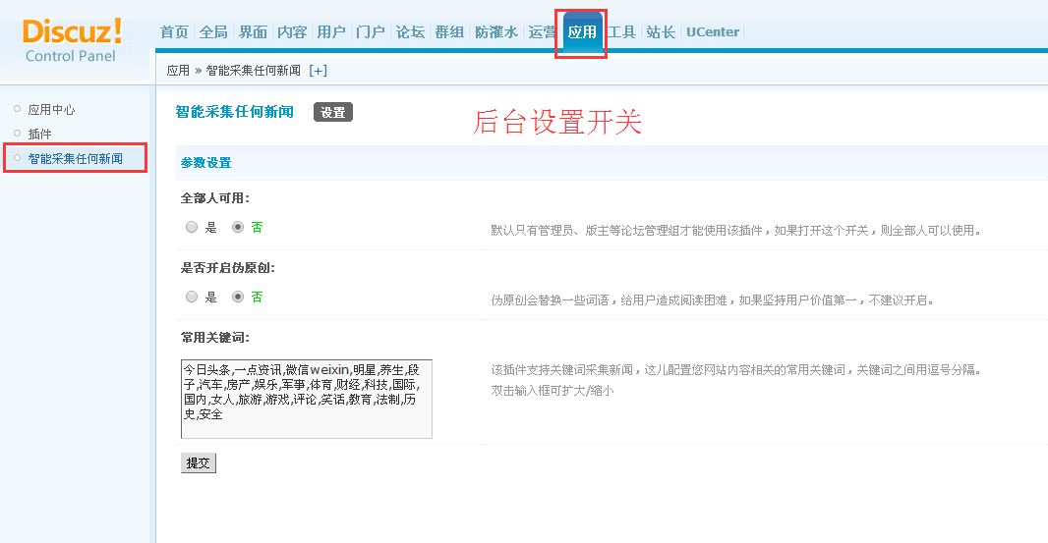Click inside the 常用关键词 text area
The image size is (1048, 543).
(307, 399)
